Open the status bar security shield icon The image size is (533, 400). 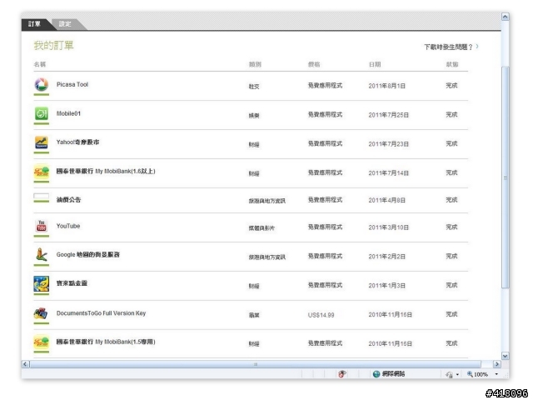(x=342, y=374)
